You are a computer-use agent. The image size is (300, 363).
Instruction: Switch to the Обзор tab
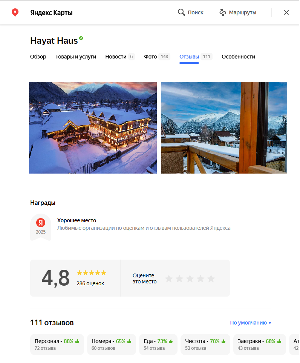pos(38,57)
